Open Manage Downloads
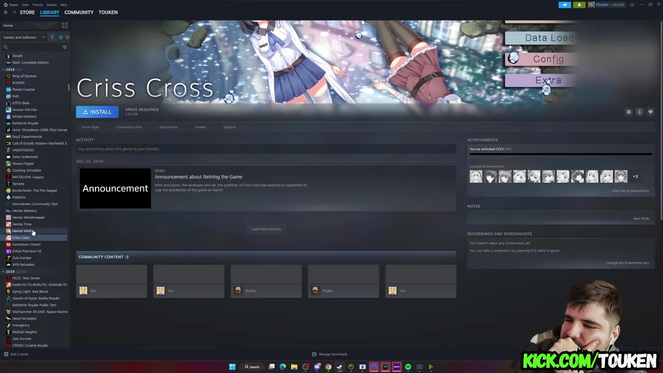The width and height of the screenshot is (663, 373). pyautogui.click(x=329, y=354)
